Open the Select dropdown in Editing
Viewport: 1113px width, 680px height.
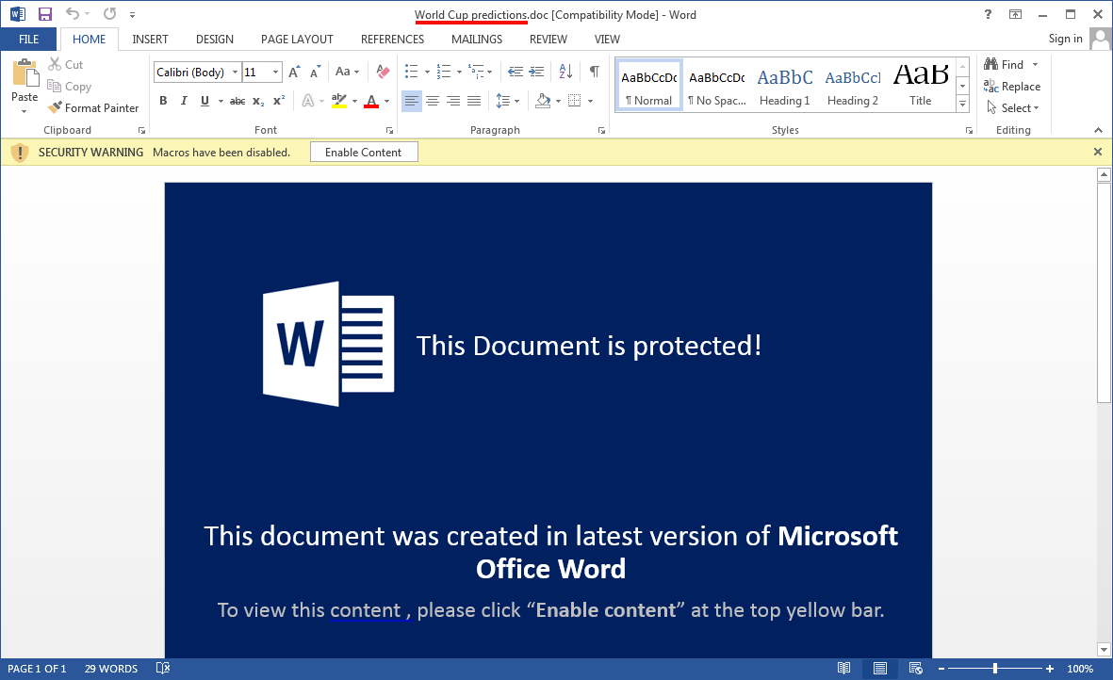[x=1013, y=107]
